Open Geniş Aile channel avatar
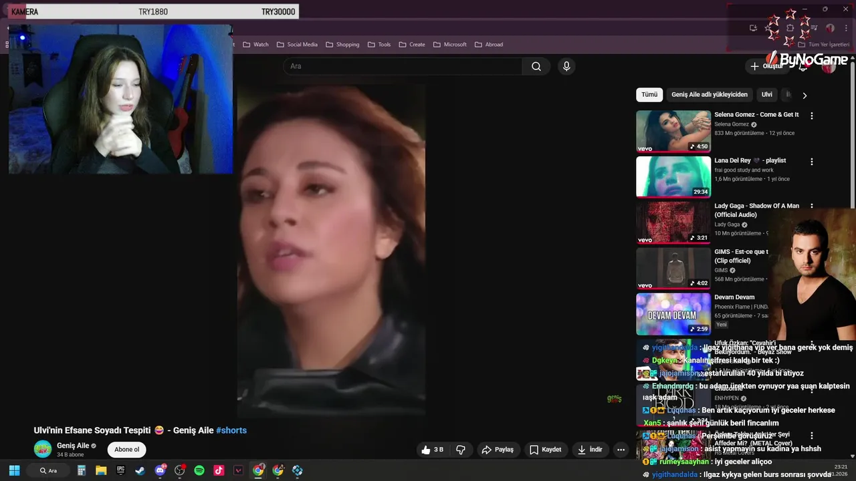Screen dimensions: 856x481 point(43,450)
